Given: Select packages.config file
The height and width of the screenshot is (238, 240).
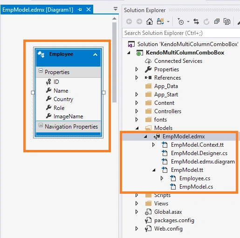Looking at the screenshot, I should [x=174, y=220].
